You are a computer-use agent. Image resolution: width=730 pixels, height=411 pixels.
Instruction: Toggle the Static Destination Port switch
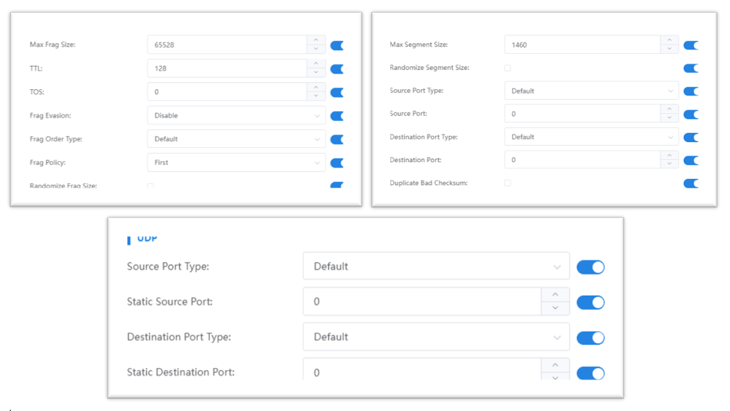point(591,373)
